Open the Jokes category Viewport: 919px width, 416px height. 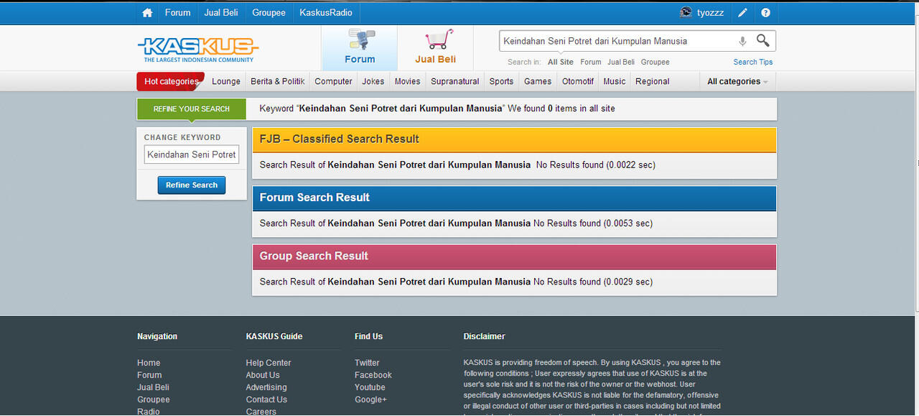373,82
